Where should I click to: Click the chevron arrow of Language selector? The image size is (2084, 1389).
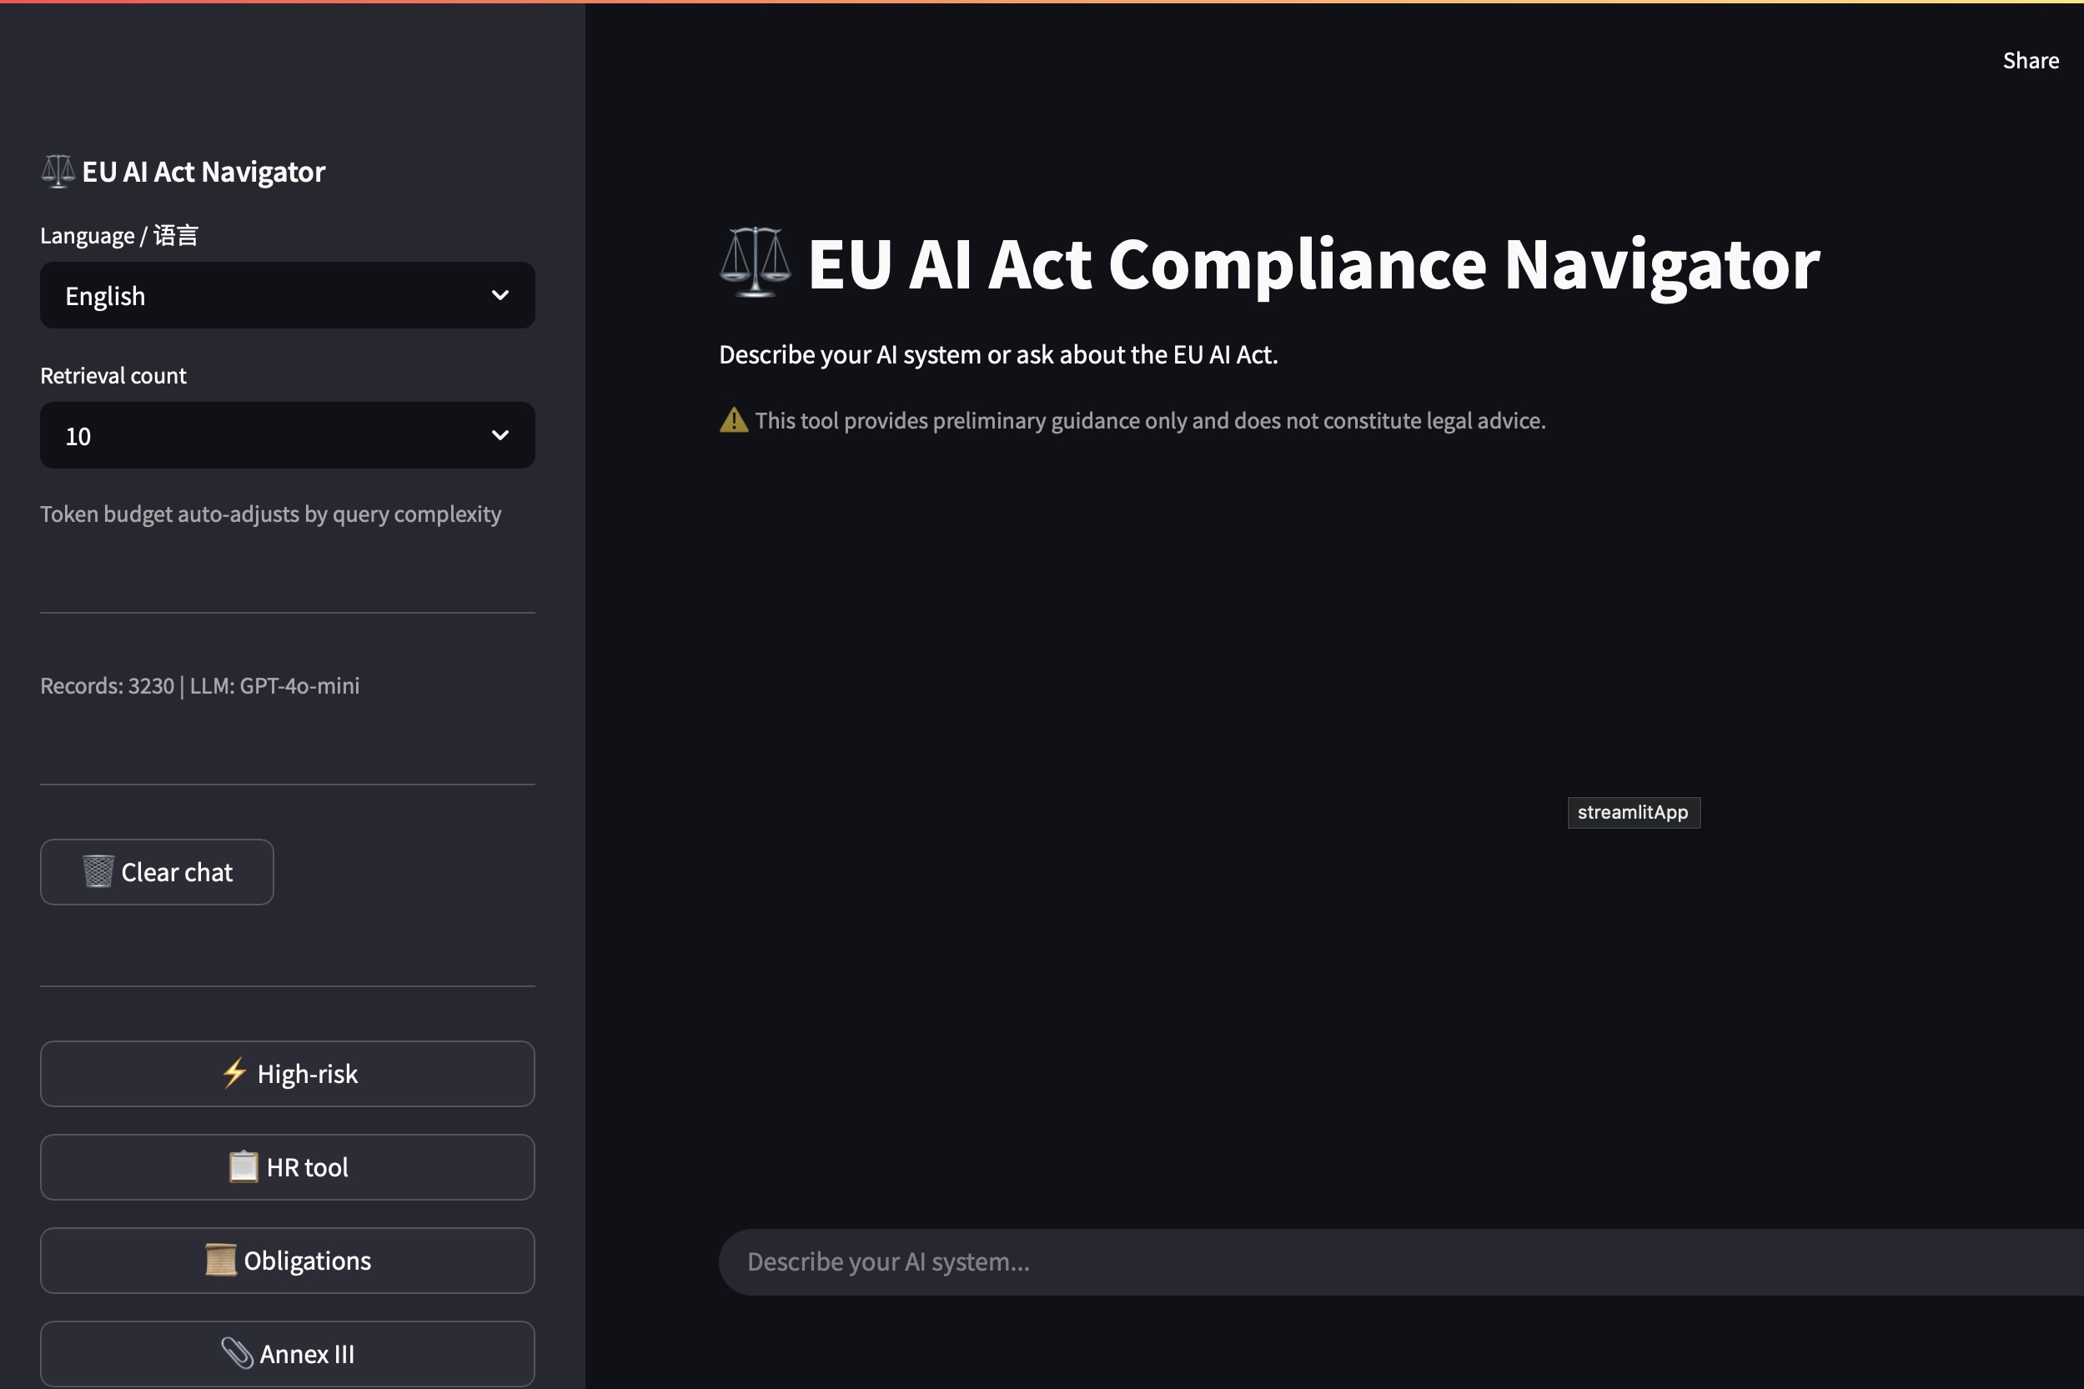pos(500,295)
